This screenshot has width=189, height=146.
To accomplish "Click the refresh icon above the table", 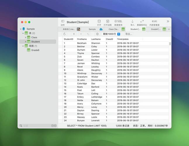I will tap(65, 34).
